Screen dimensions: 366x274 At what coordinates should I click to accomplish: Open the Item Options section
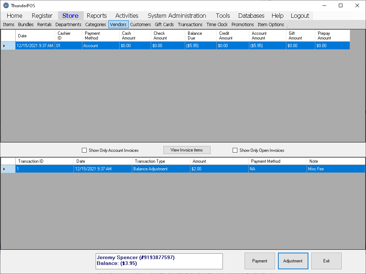coord(271,25)
